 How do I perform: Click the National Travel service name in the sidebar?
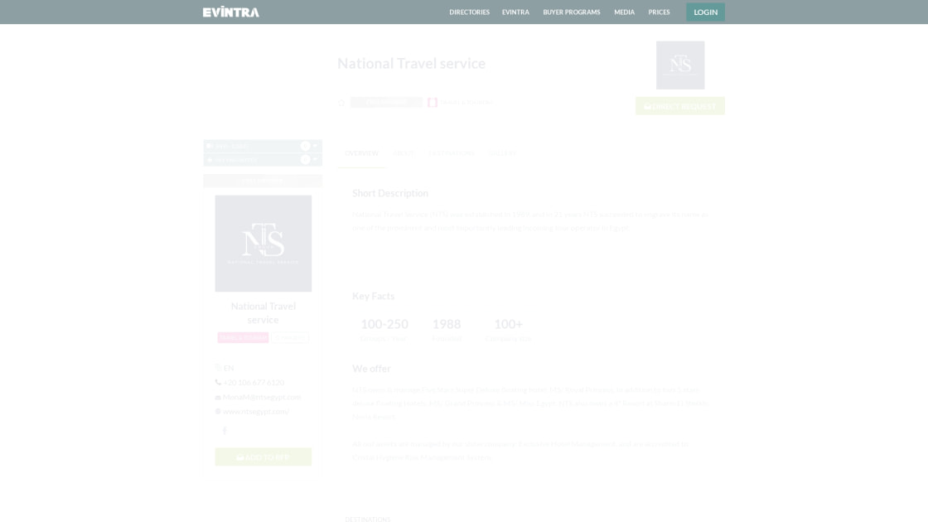tap(263, 312)
